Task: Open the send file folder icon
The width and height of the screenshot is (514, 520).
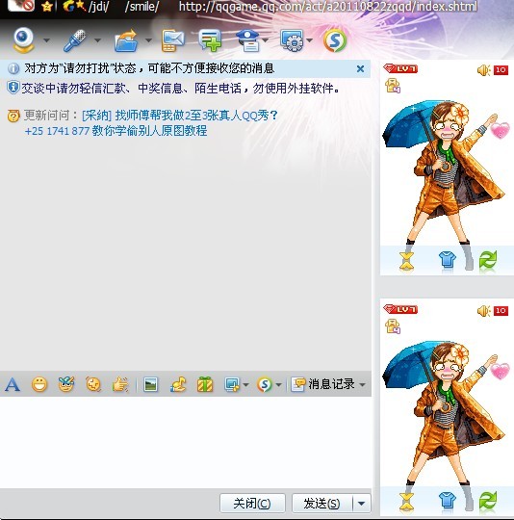Action: click(126, 40)
